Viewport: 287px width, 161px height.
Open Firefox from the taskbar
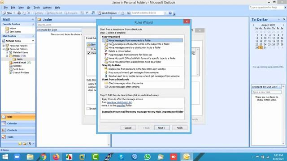[56, 157]
